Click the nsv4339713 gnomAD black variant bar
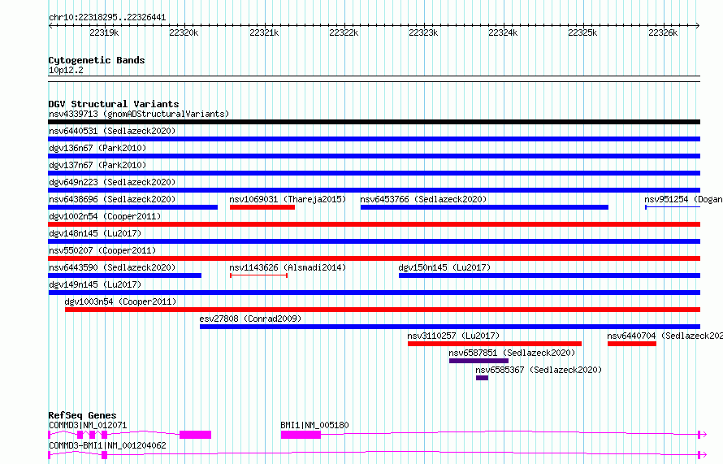 click(x=374, y=122)
